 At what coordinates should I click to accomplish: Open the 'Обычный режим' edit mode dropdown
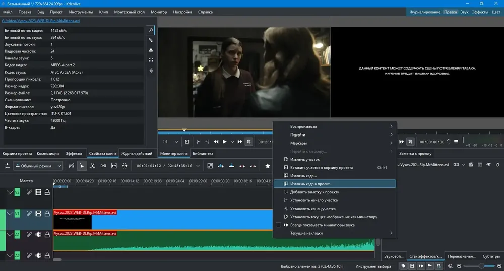pos(38,166)
